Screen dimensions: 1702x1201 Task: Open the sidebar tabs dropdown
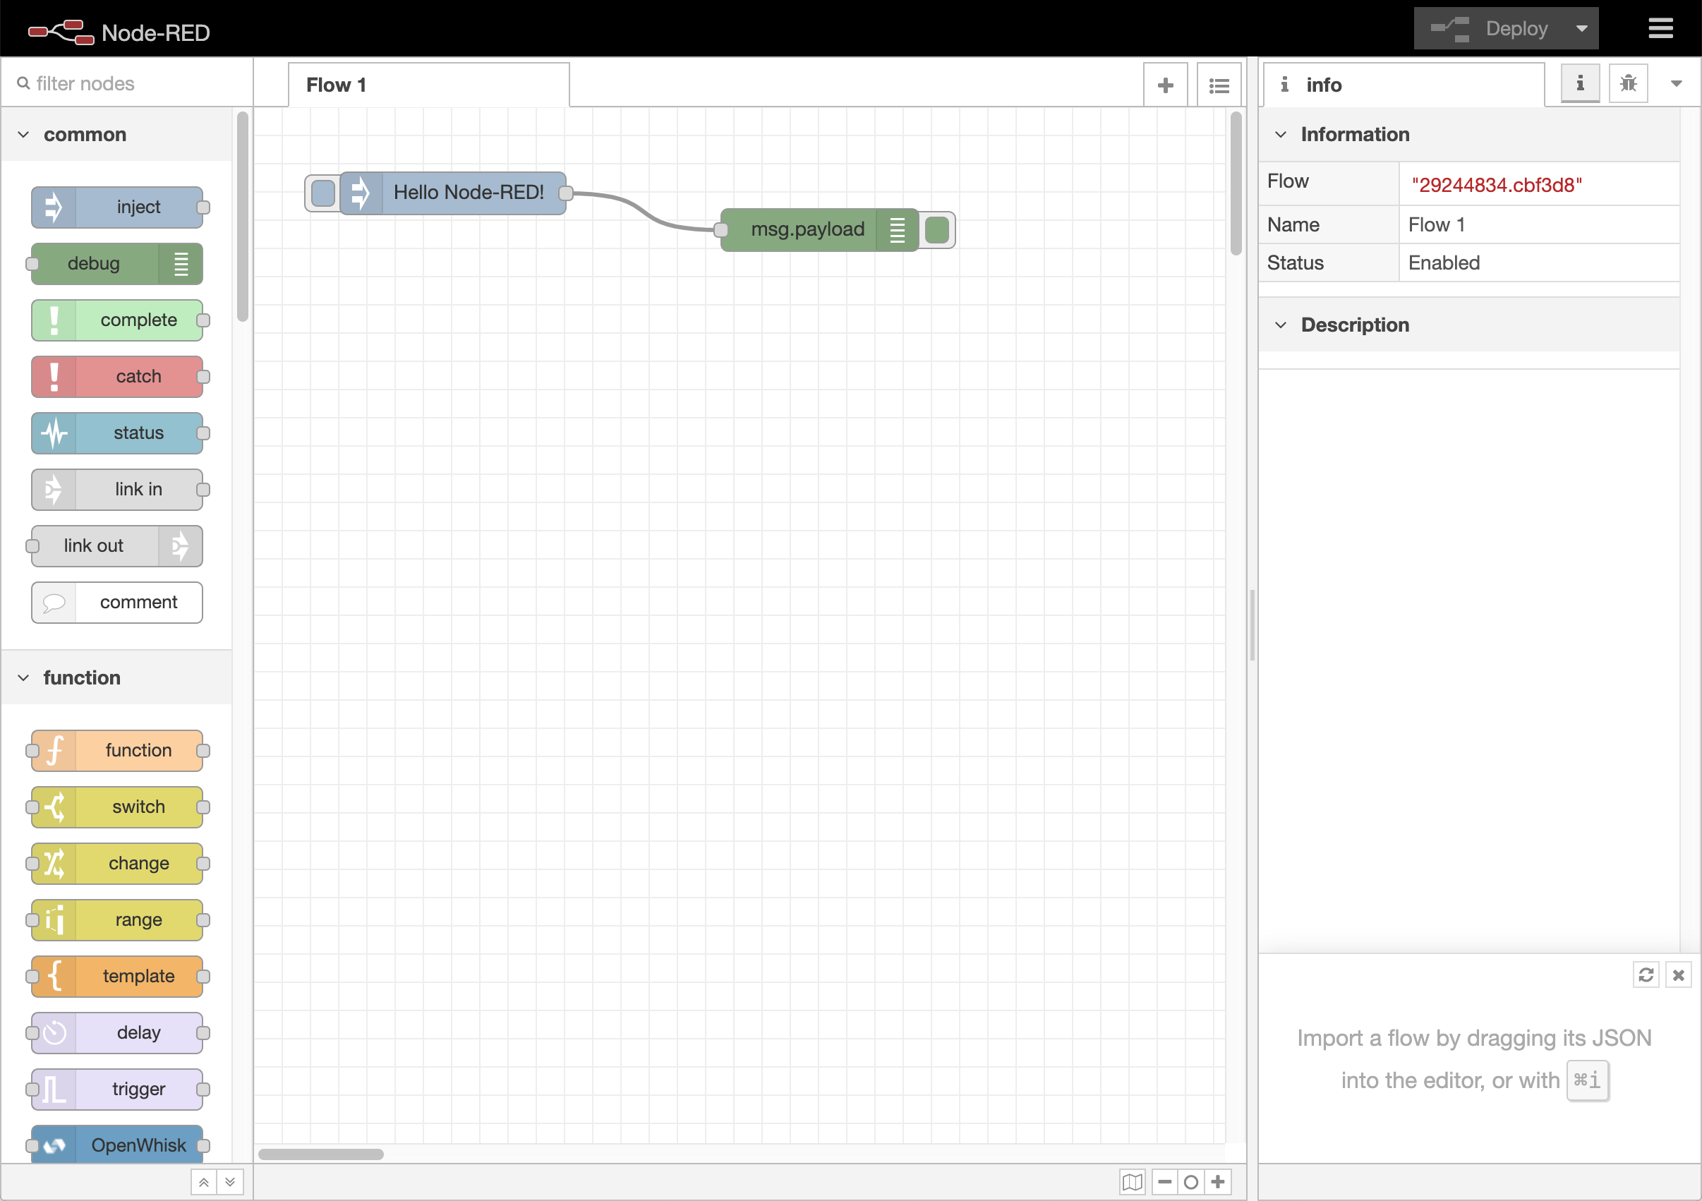pyautogui.click(x=1676, y=84)
